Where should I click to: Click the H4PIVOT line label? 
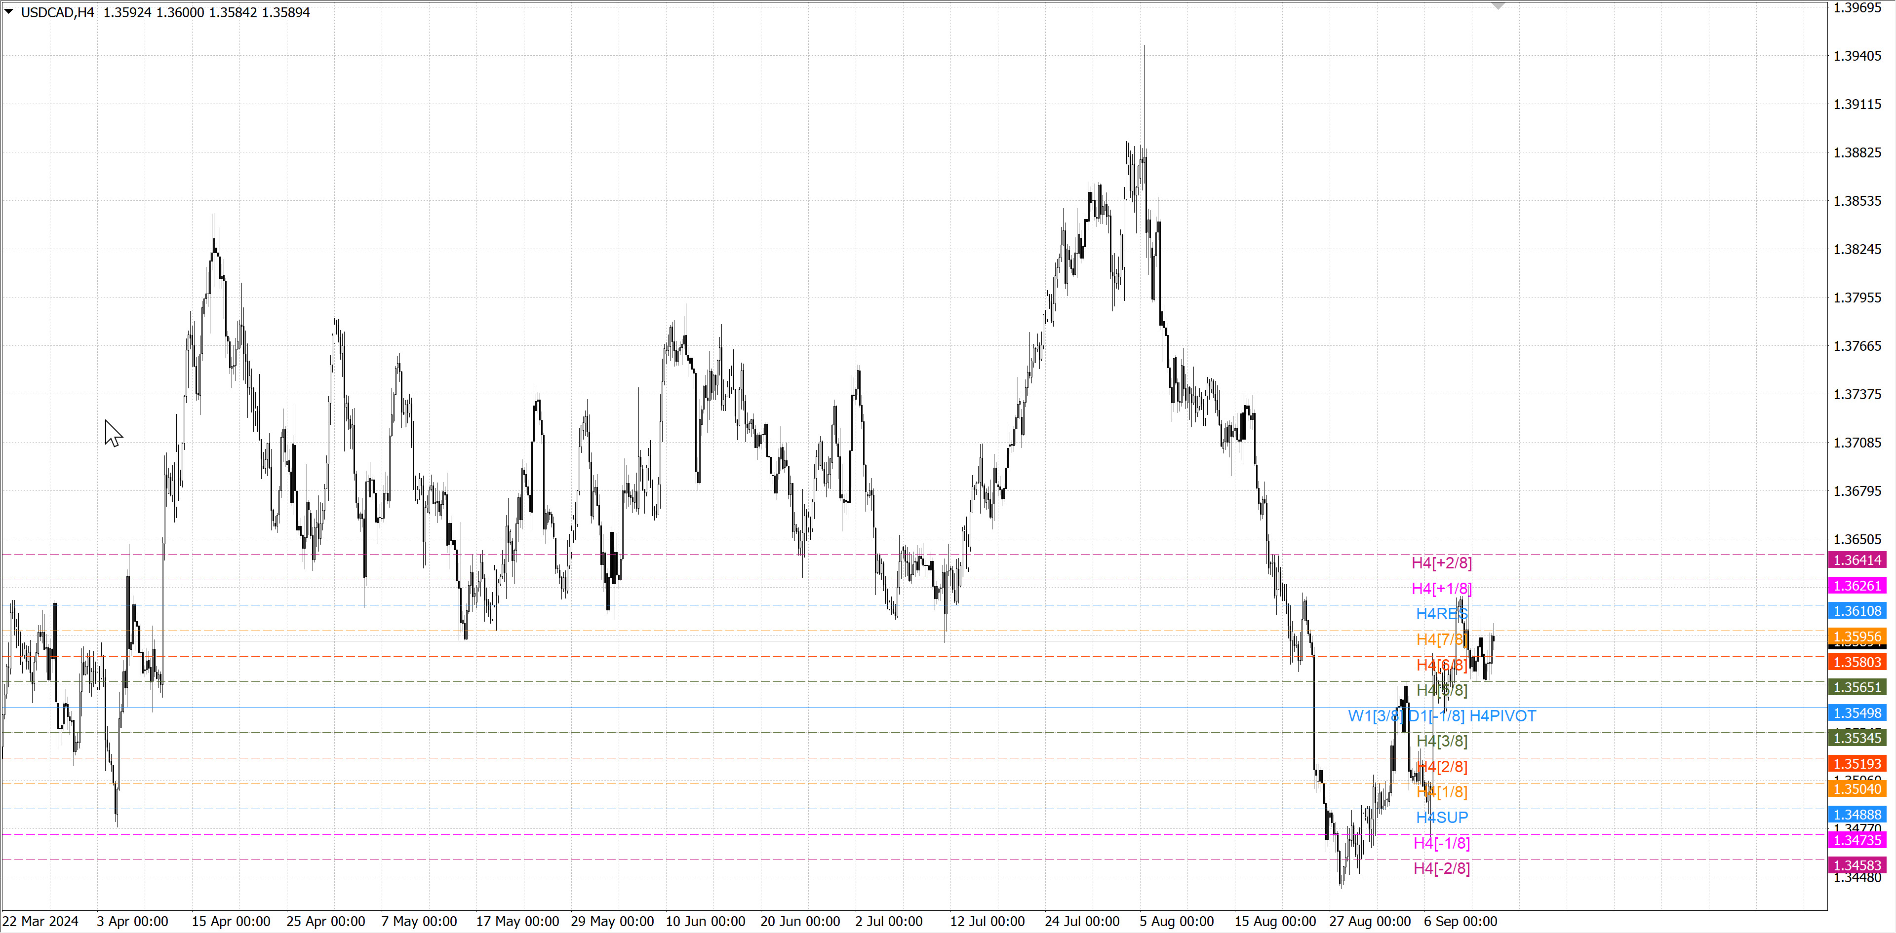click(1502, 715)
